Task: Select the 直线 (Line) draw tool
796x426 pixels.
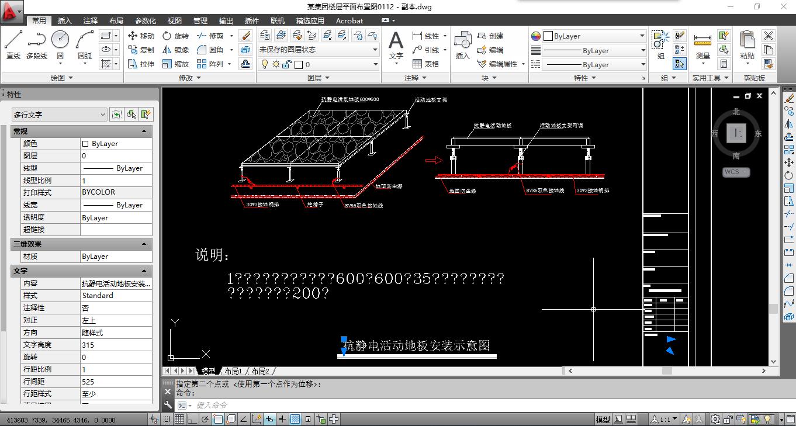Action: click(13, 45)
